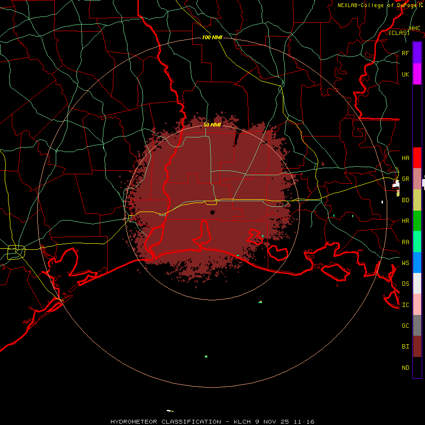Click the "IC" legend label text
Image resolution: width=425 pixels, height=425 pixels.
click(405, 305)
